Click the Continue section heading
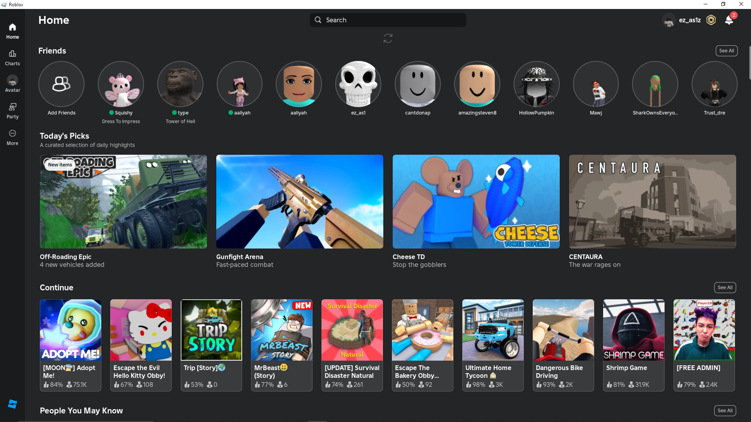This screenshot has width=751, height=422. coord(57,288)
